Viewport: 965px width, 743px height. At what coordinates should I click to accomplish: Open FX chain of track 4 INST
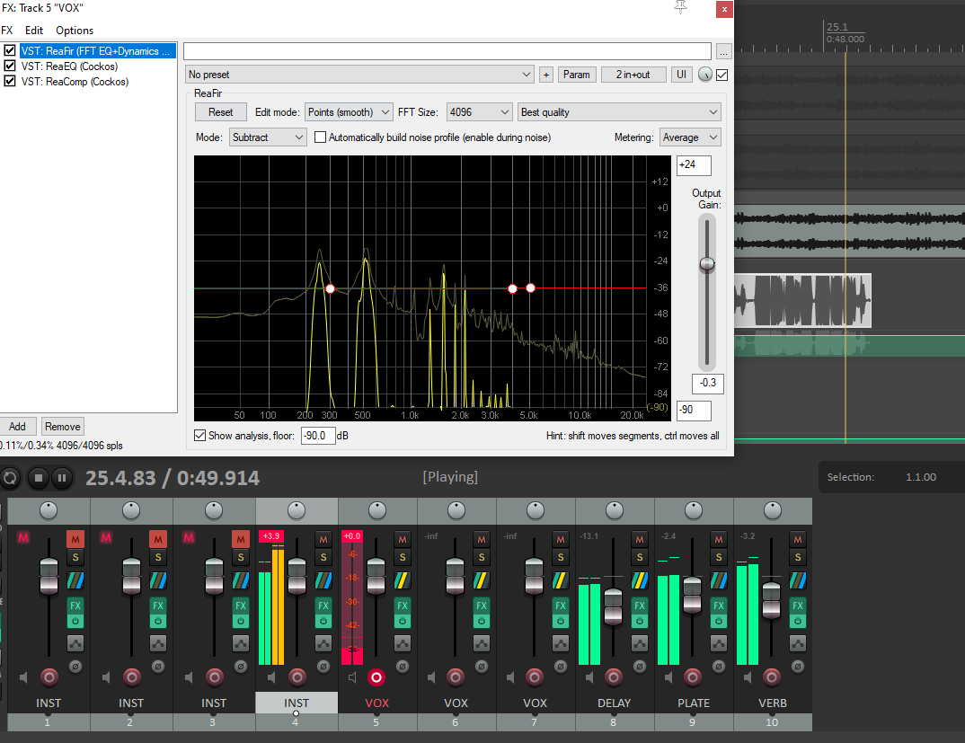[323, 606]
